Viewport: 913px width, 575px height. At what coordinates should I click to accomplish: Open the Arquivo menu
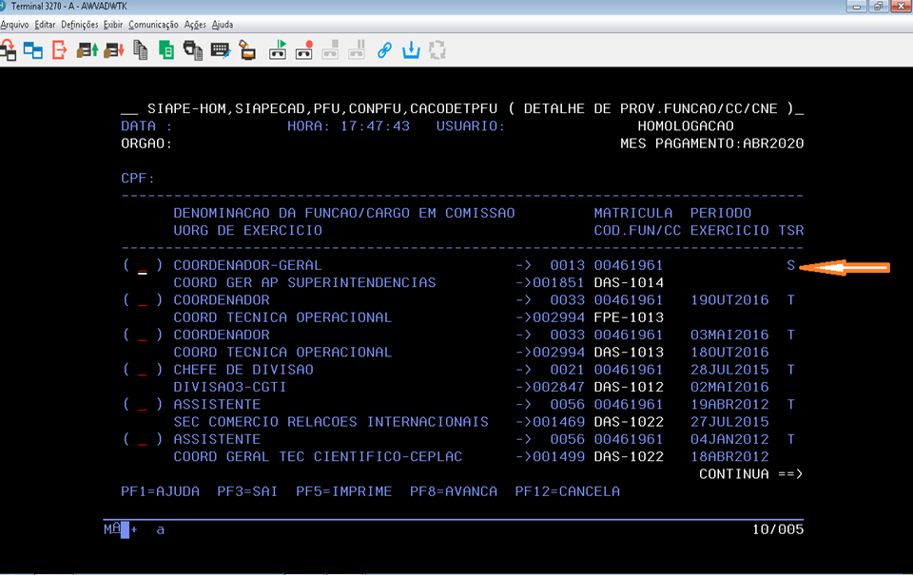click(x=14, y=24)
